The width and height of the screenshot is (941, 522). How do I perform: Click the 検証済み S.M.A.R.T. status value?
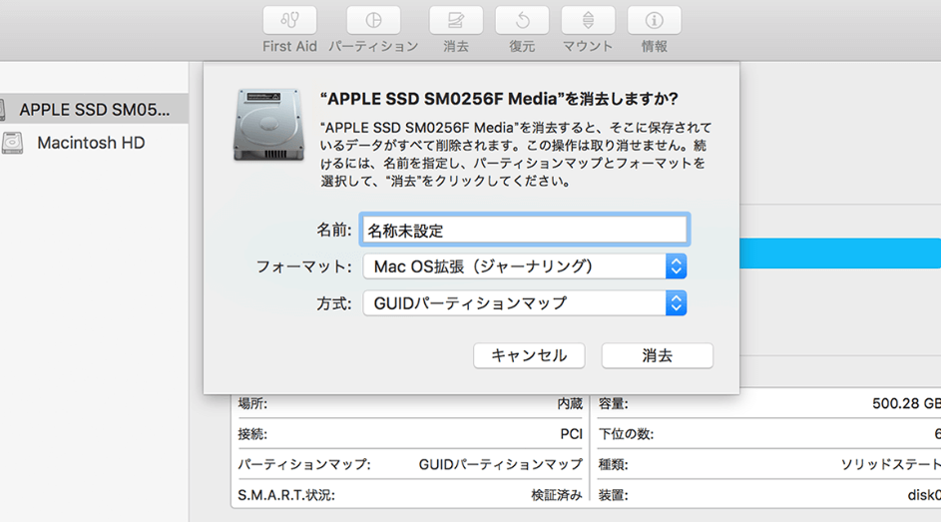pyautogui.click(x=557, y=496)
